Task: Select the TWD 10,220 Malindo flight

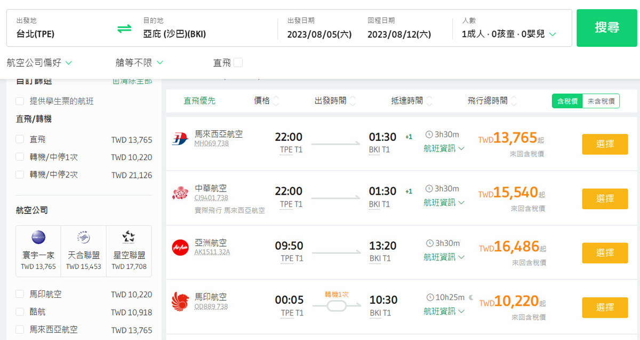Action: (605, 307)
